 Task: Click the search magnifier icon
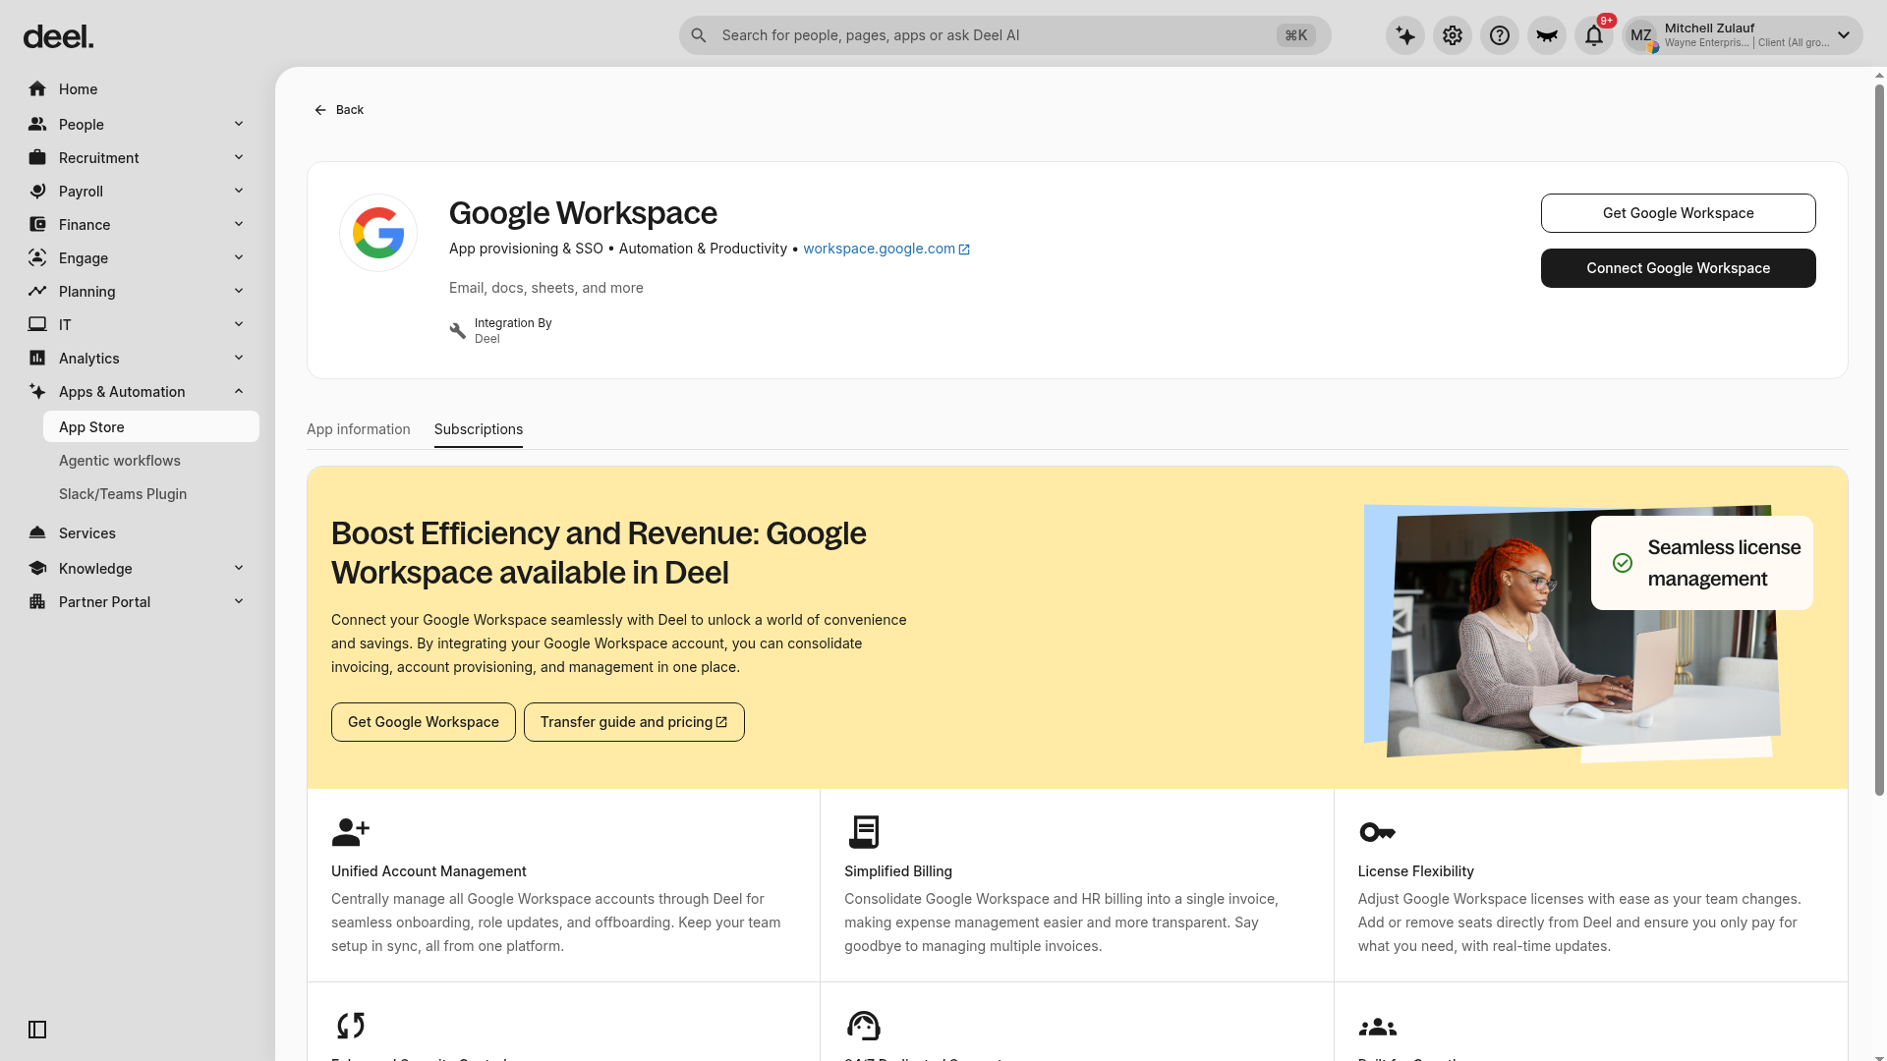click(x=699, y=35)
